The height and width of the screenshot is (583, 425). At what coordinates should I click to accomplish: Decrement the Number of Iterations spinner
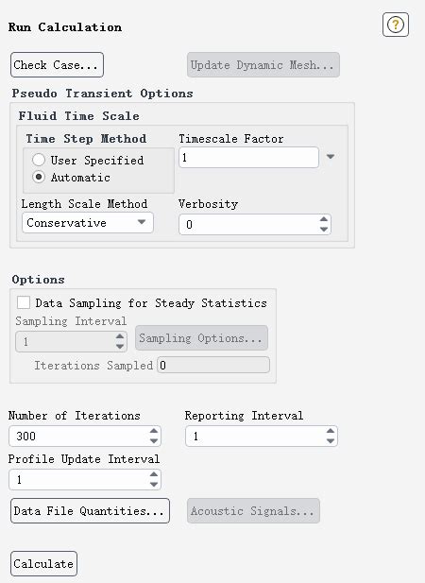(x=154, y=441)
